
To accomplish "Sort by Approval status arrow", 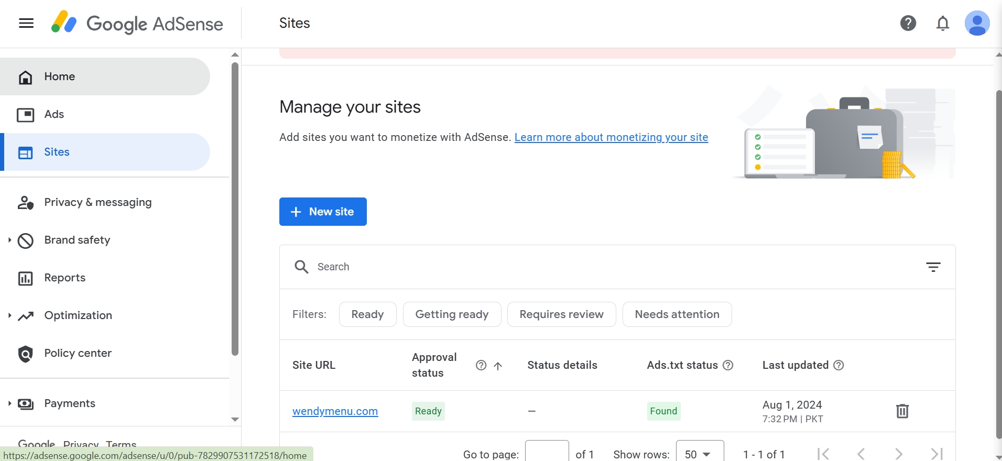I will point(498,366).
